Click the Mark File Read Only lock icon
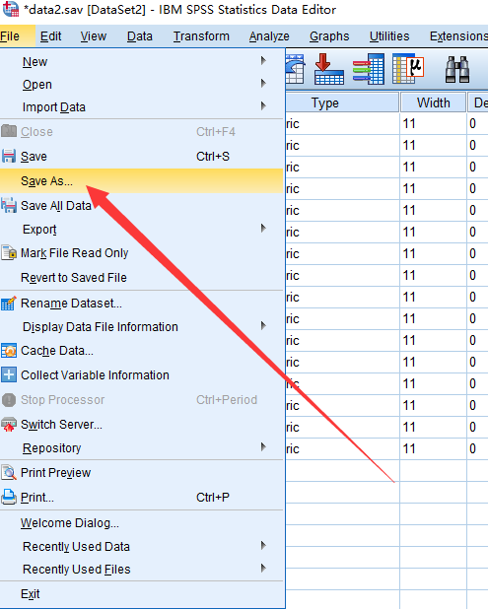The width and height of the screenshot is (488, 609). [x=9, y=253]
